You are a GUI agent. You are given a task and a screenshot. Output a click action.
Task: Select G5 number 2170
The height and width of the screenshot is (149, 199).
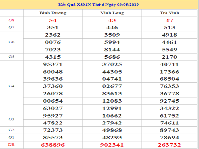tap(169, 57)
